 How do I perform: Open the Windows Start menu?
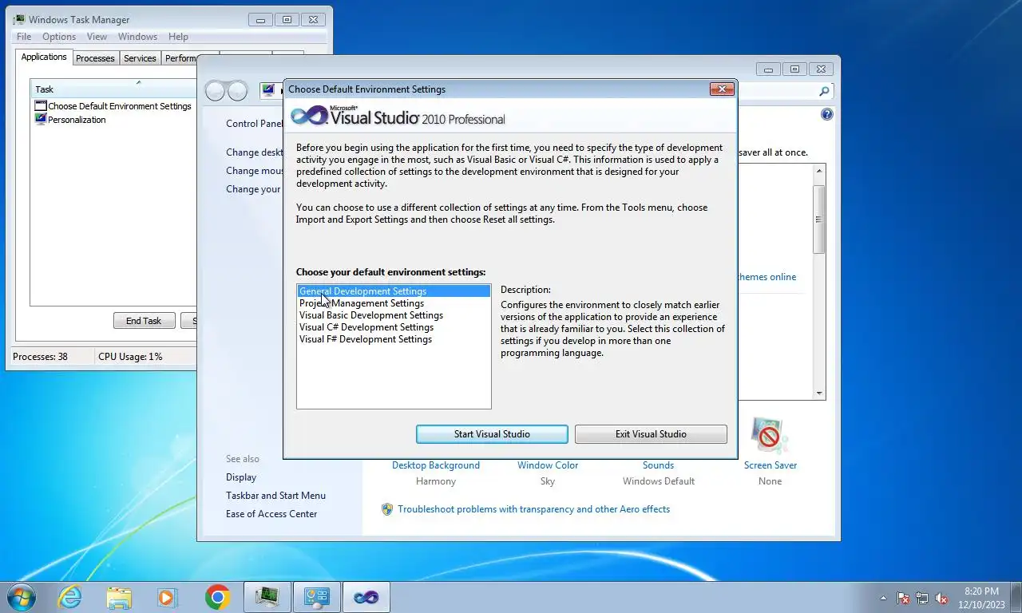pyautogui.click(x=21, y=596)
